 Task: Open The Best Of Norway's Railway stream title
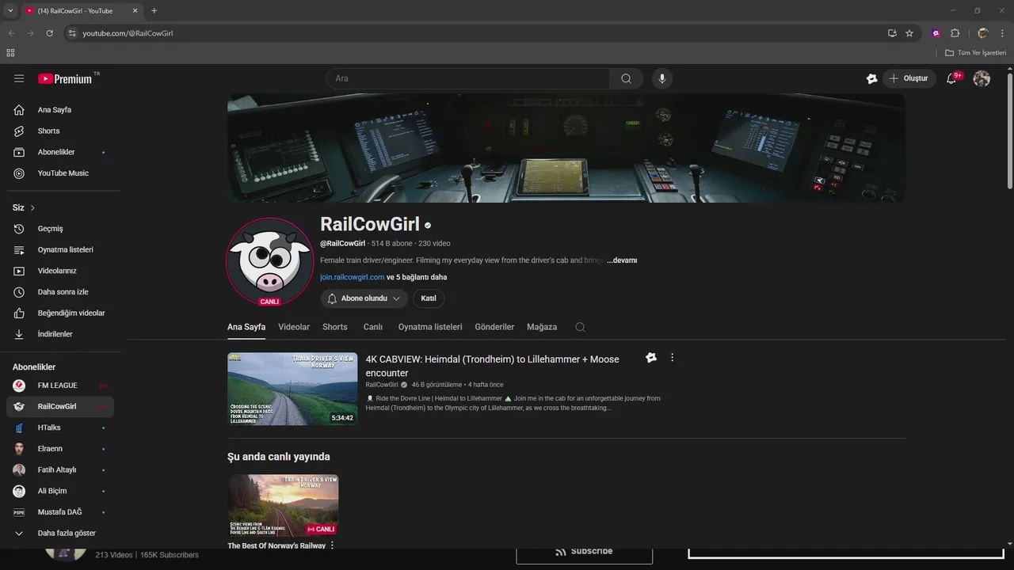tap(276, 545)
